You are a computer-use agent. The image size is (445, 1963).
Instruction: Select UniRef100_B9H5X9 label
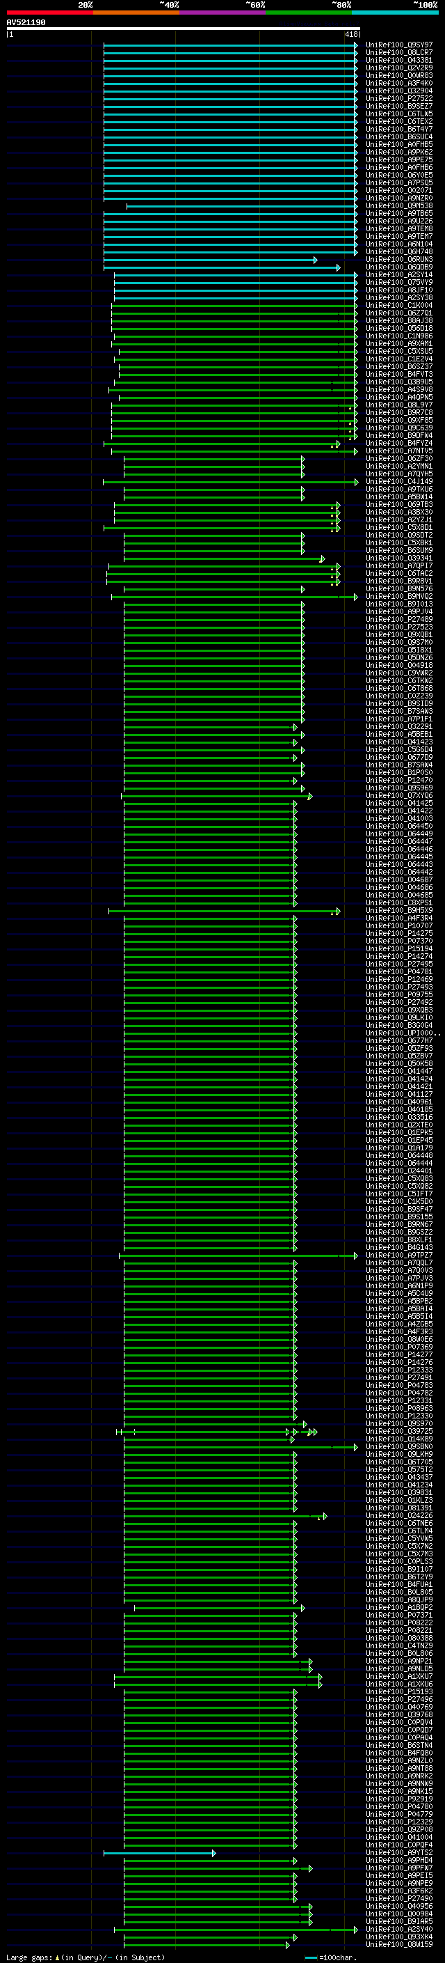pyautogui.click(x=398, y=910)
